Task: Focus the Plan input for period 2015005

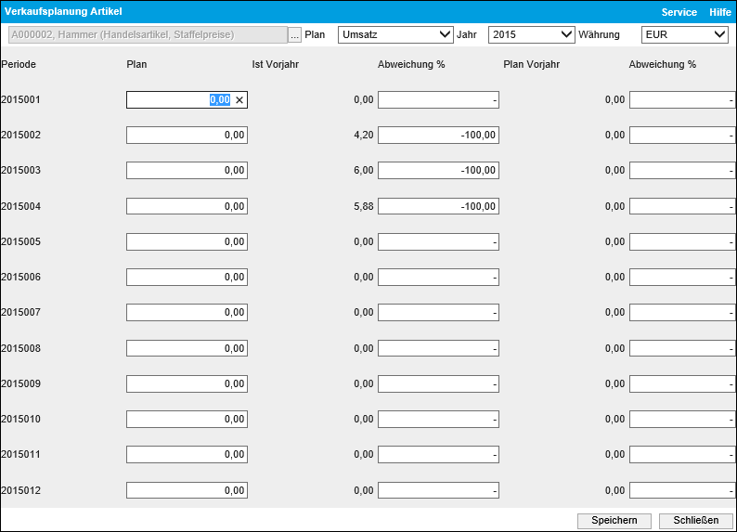Action: (187, 242)
